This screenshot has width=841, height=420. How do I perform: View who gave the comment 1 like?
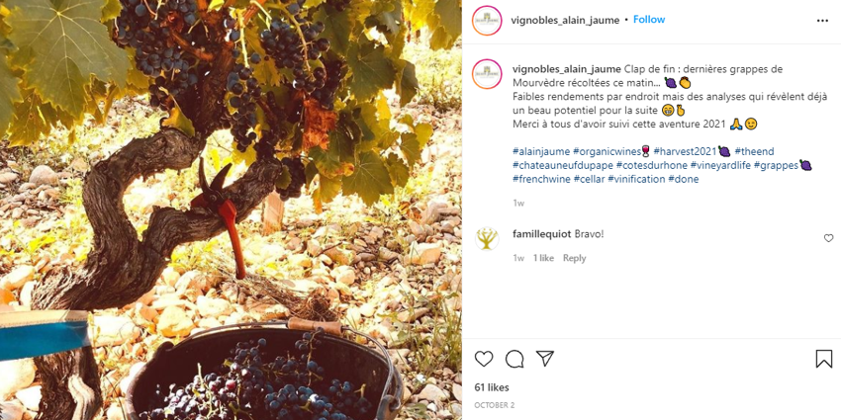tap(543, 258)
